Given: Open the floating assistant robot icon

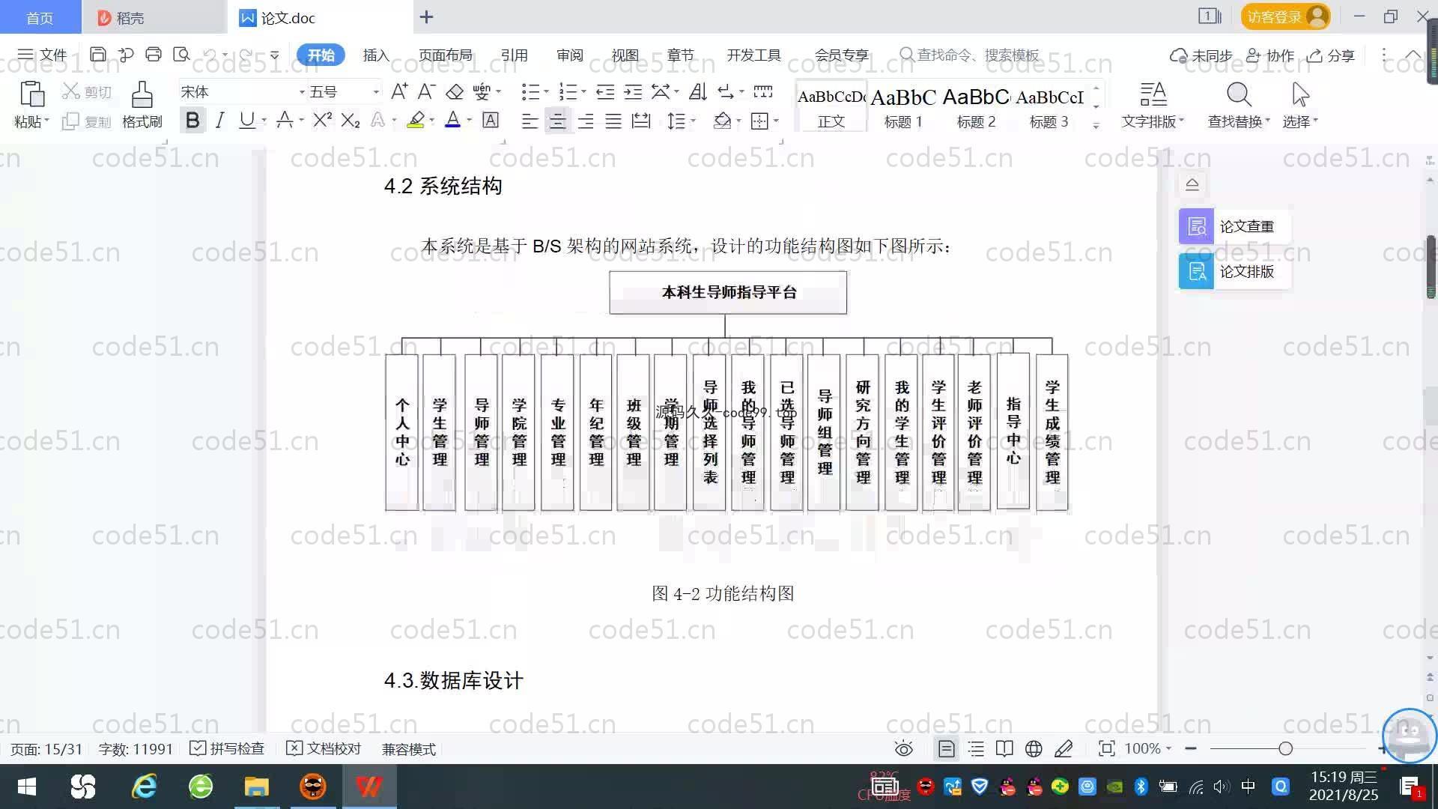Looking at the screenshot, I should pyautogui.click(x=1409, y=736).
